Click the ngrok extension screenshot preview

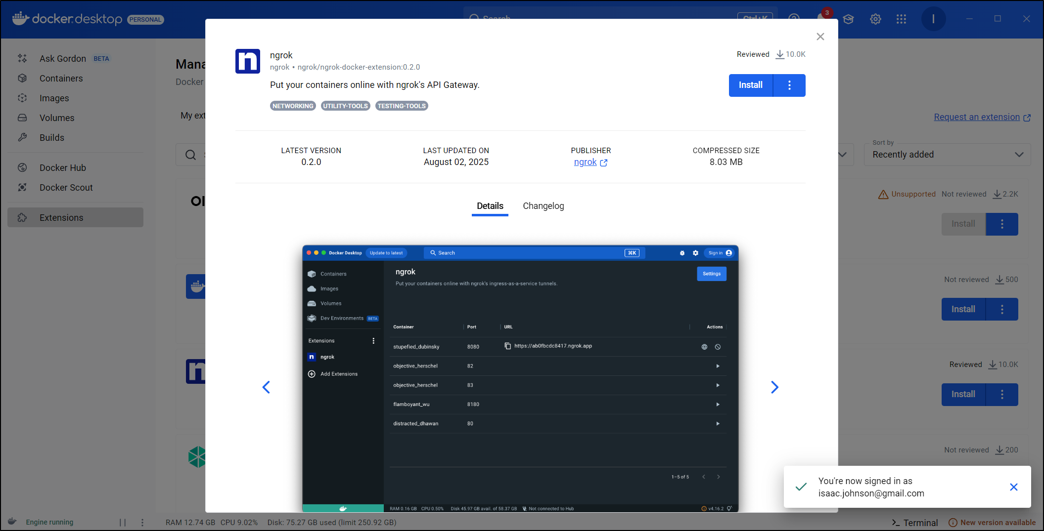pos(520,378)
